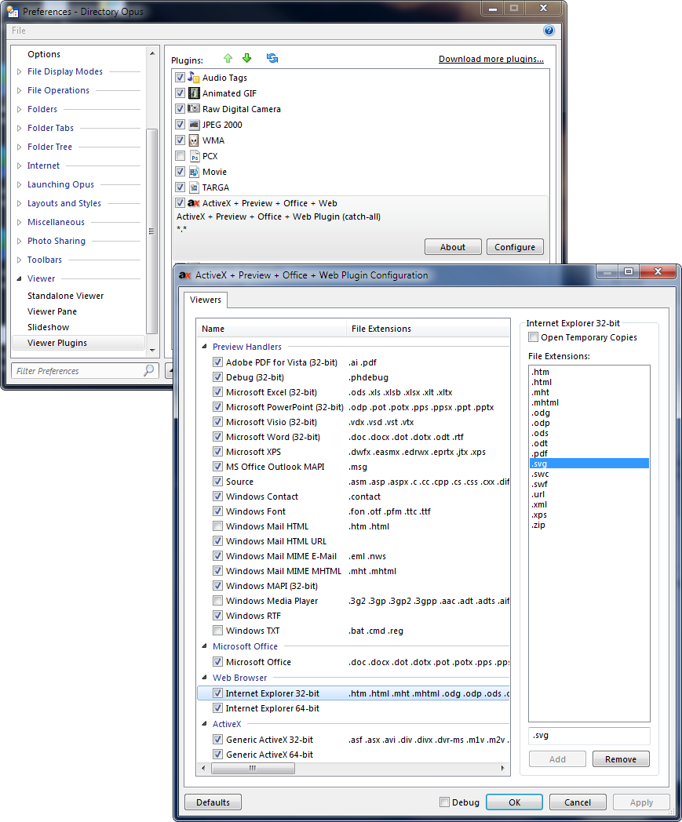Screen dimensions: 682x822
Task: Click the Movie plugin icon
Action: 194,172
